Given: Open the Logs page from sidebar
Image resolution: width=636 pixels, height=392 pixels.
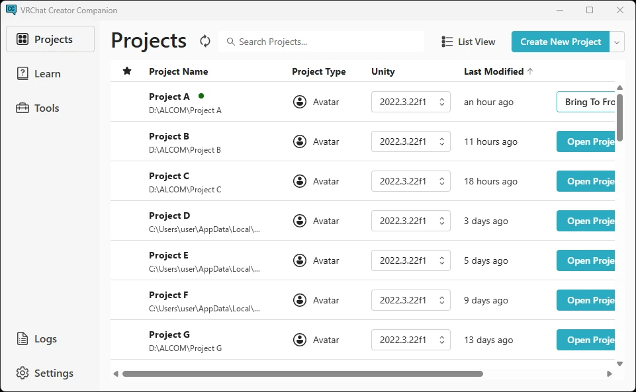Looking at the screenshot, I should 50,339.
